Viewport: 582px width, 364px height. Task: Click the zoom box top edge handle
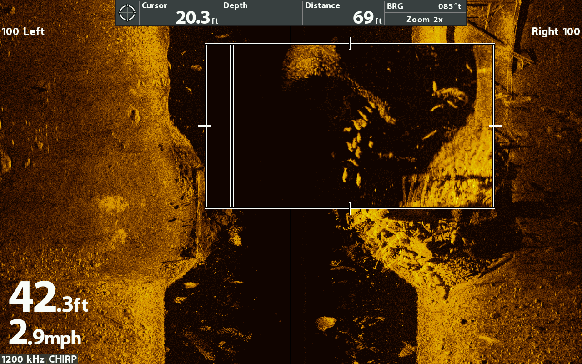[x=349, y=44]
